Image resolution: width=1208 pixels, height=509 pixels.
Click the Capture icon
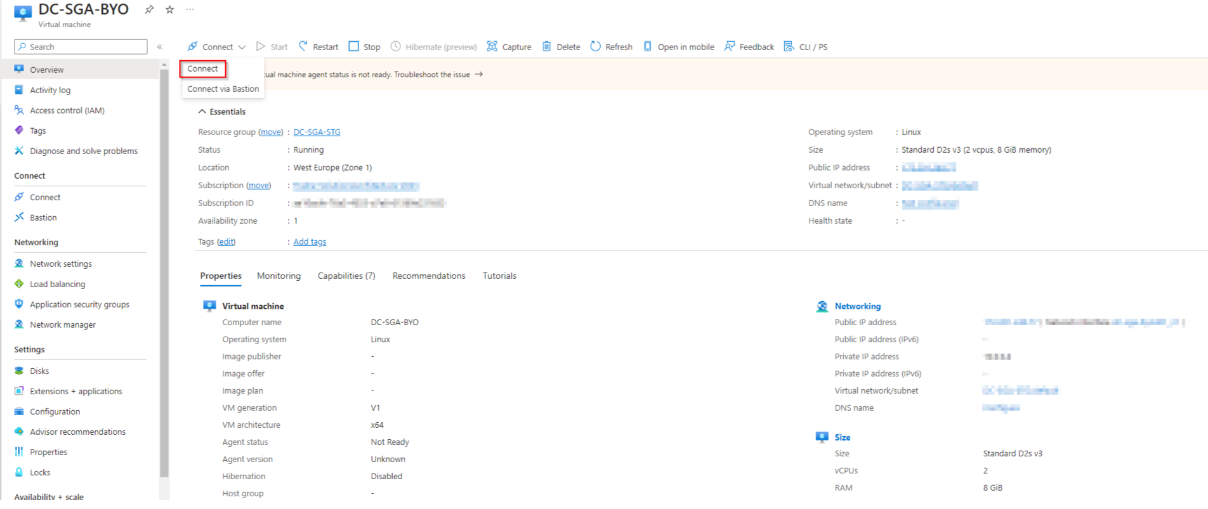492,46
